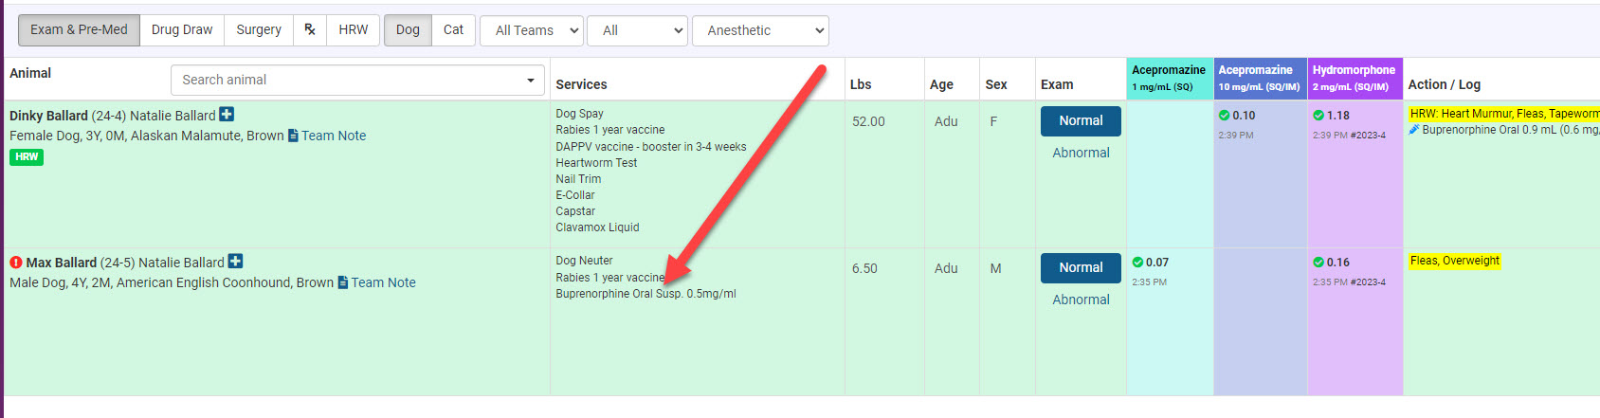This screenshot has width=1600, height=418.
Task: Open the Surgery tab
Action: point(259,30)
